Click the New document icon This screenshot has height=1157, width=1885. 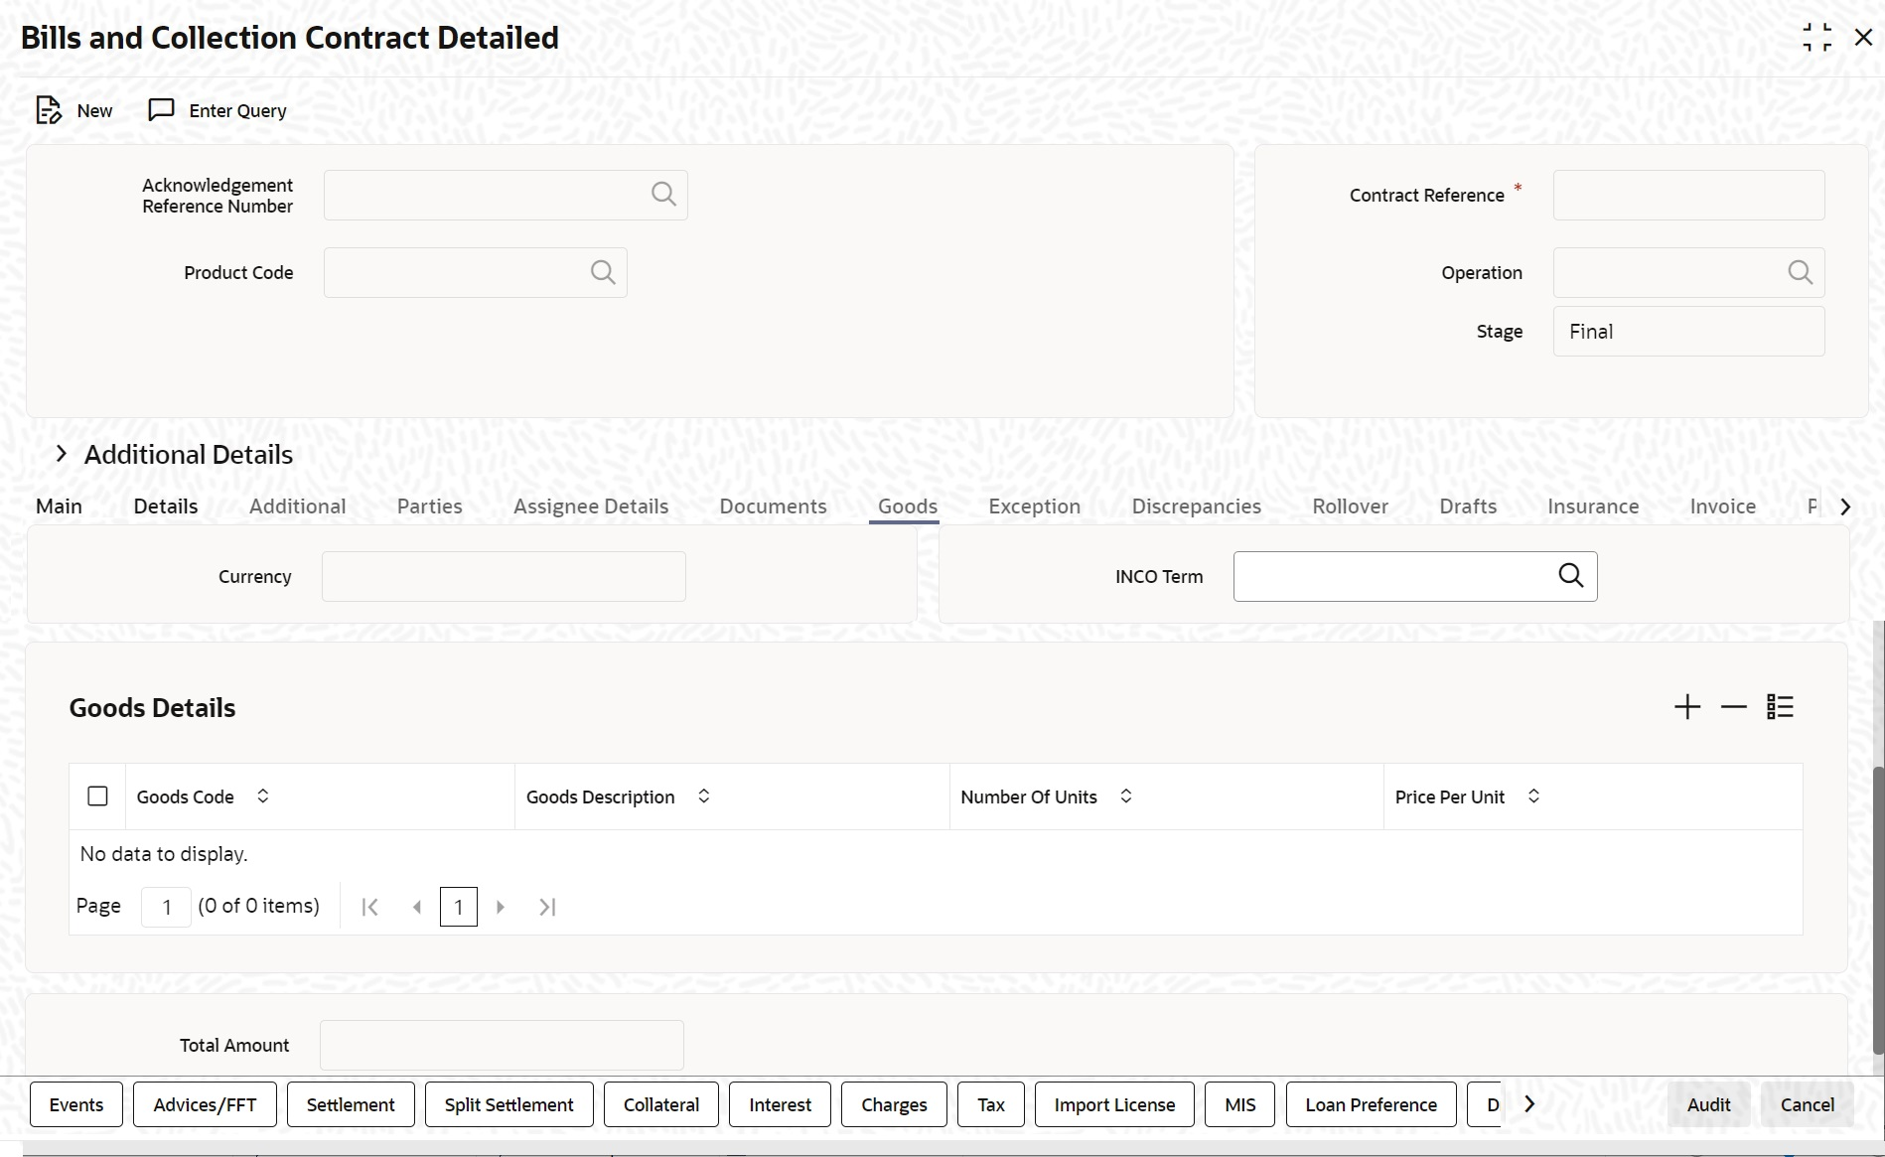point(49,110)
